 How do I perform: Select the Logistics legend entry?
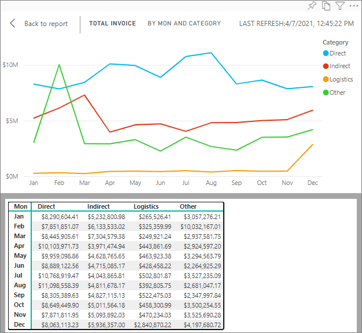(341, 79)
